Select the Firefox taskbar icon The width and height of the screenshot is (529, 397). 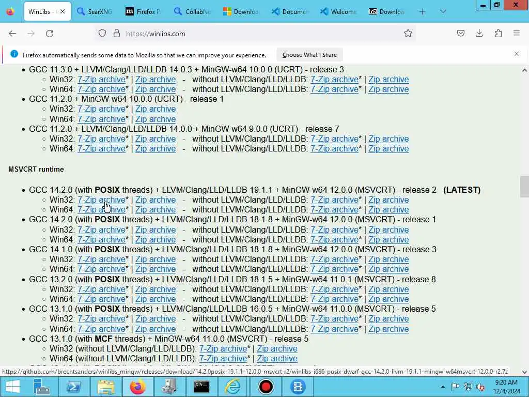pos(137,387)
